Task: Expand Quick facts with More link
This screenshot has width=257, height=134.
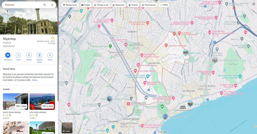Action: pyautogui.click(x=35, y=80)
